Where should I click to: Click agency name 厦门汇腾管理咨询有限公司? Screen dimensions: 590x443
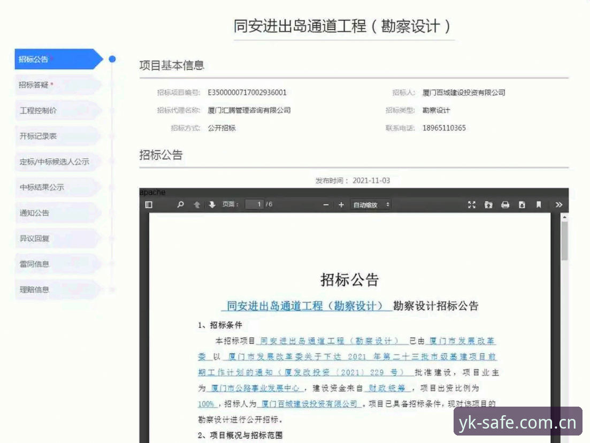(249, 110)
